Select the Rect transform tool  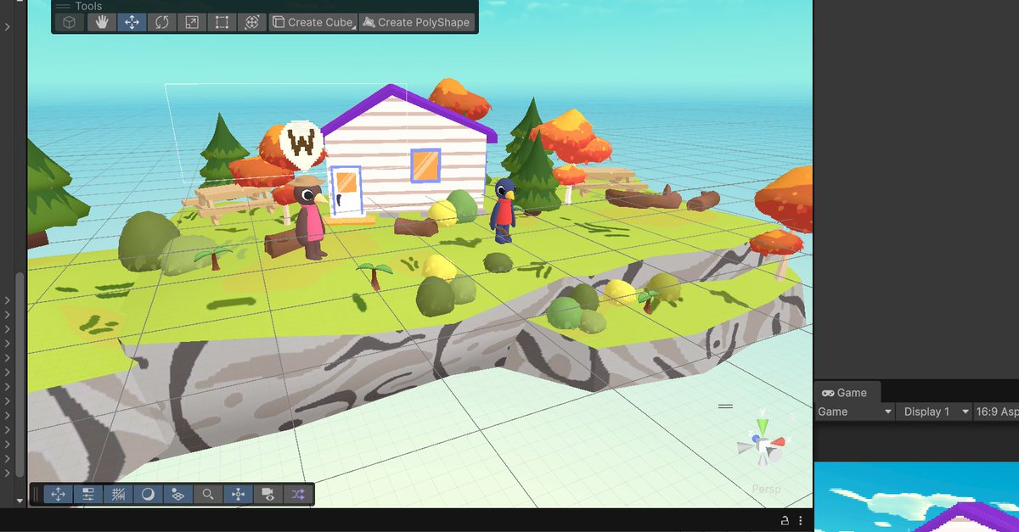[222, 22]
